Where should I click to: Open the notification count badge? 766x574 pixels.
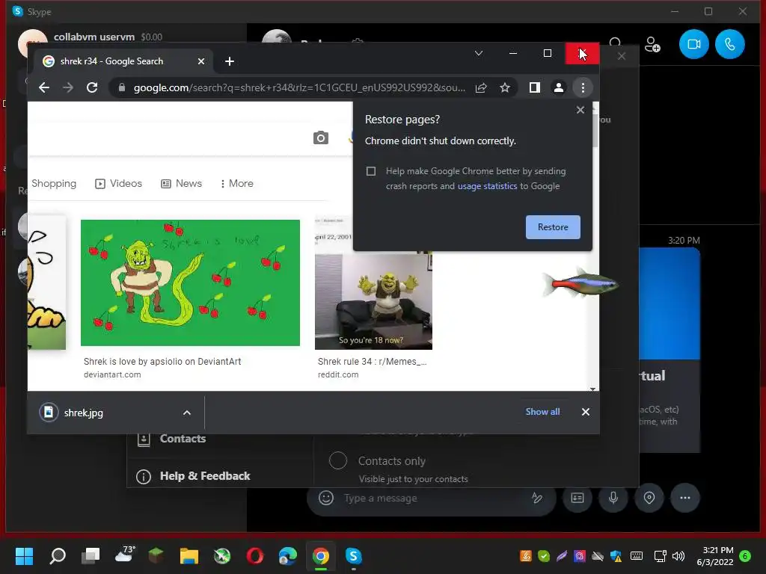coord(745,556)
